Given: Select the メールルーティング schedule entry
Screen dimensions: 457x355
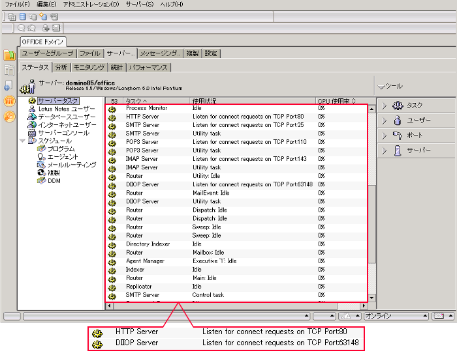Looking at the screenshot, I should (71, 165).
